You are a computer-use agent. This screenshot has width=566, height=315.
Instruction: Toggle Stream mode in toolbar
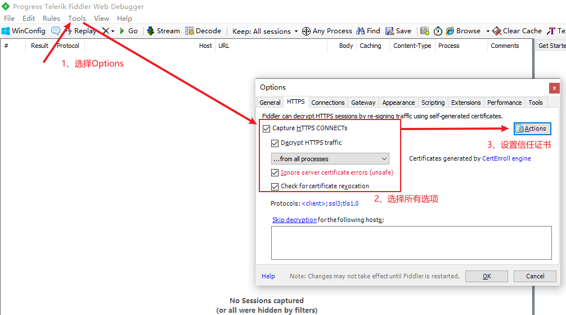click(164, 31)
